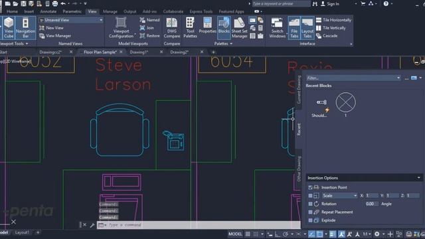The height and width of the screenshot is (239, 425).
Task: Collapse the Insertion Options section
Action: (418, 178)
